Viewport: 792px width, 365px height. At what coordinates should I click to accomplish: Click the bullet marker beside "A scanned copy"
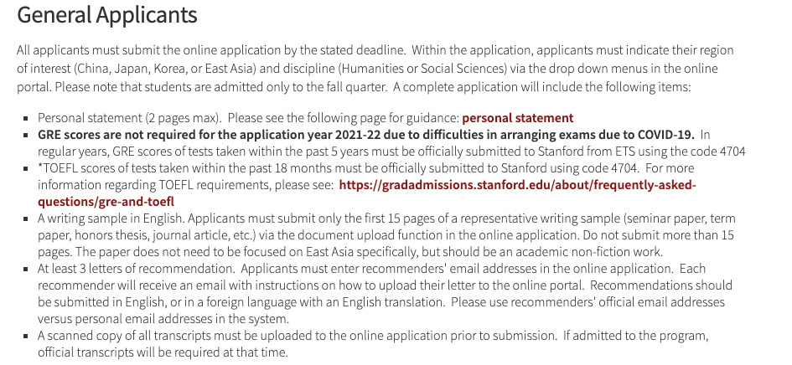[27, 336]
